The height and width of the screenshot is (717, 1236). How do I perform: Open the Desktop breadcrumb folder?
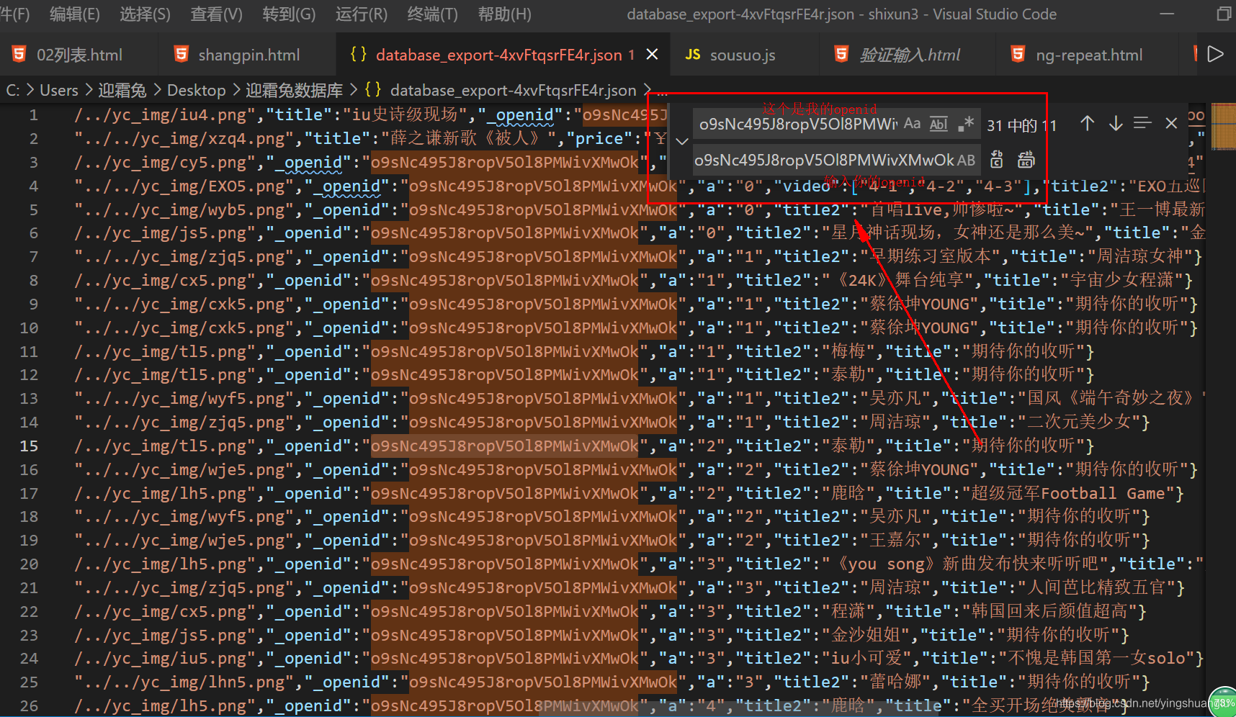(x=196, y=91)
